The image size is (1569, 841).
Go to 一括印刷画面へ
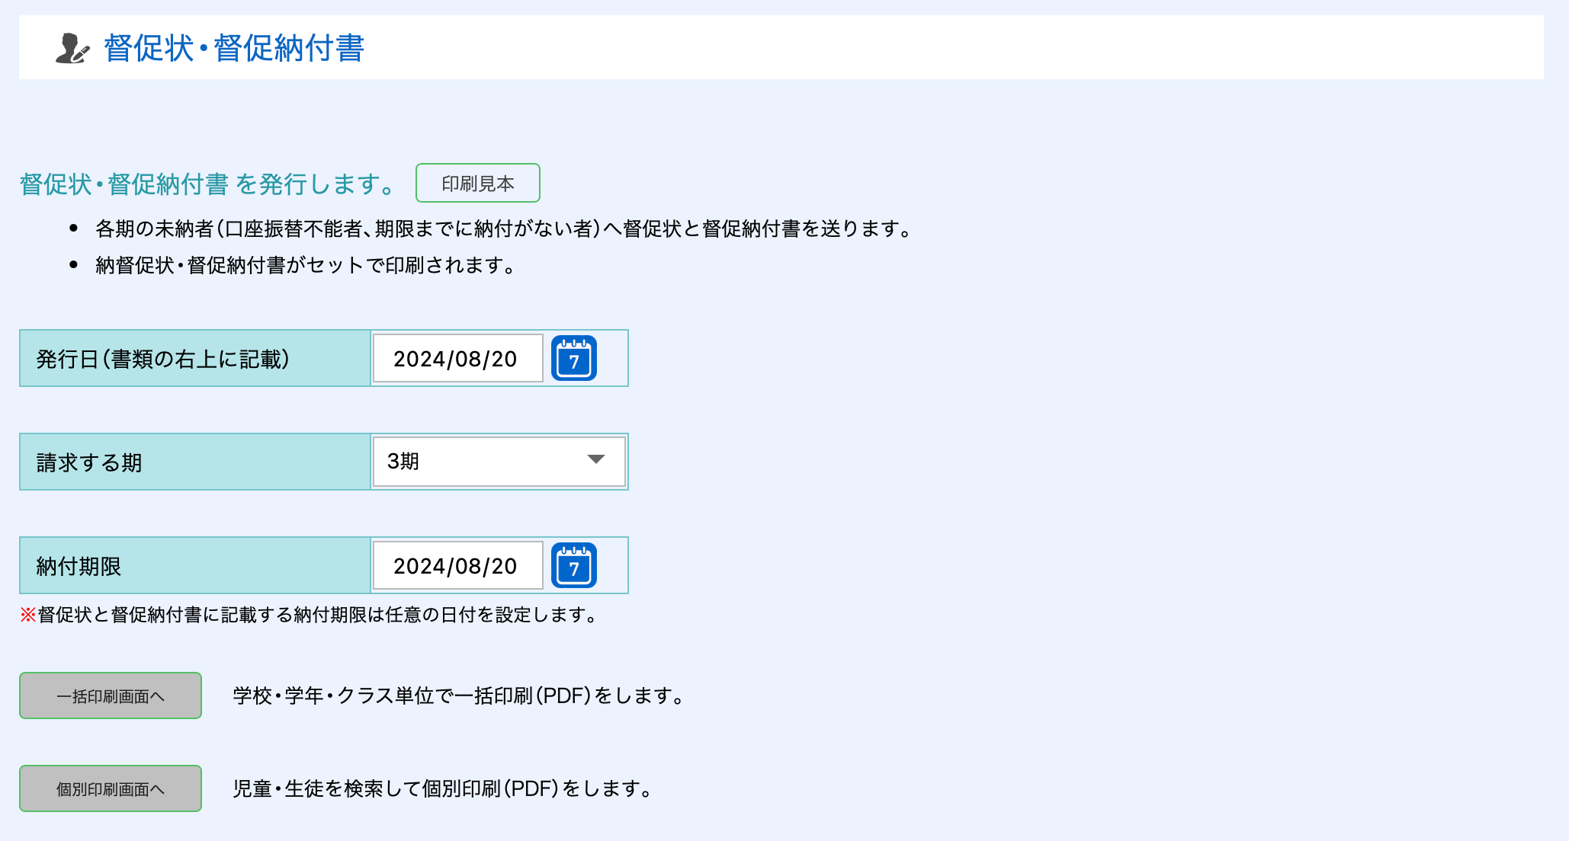coord(111,696)
